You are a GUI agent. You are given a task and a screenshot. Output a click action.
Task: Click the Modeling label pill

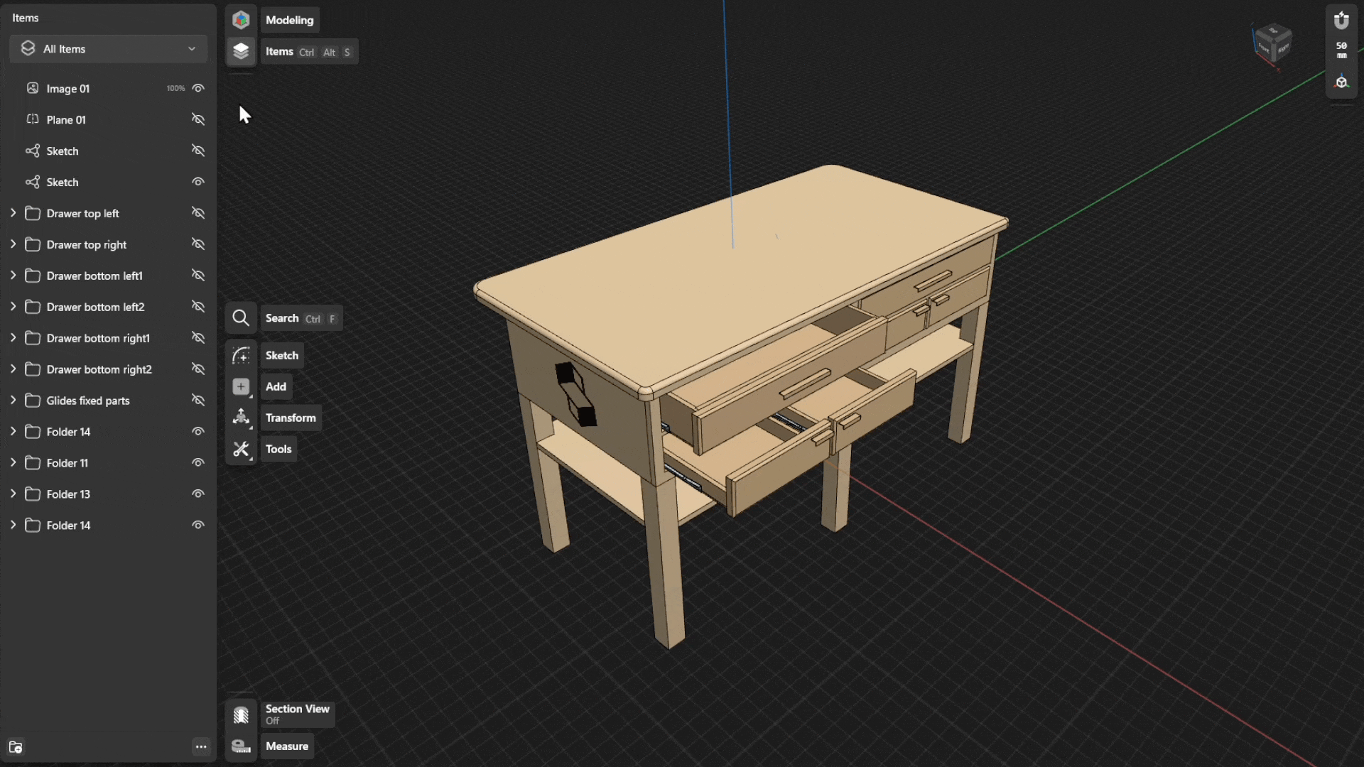pyautogui.click(x=290, y=20)
